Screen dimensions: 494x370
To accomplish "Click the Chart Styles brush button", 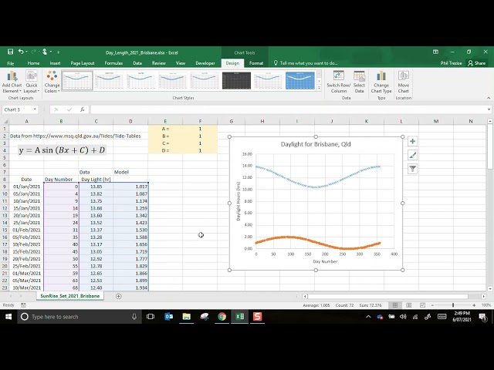I will 412,155.
